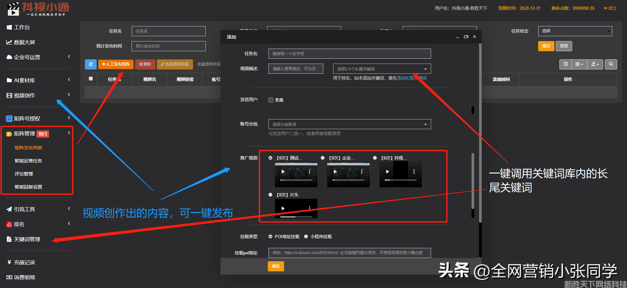This screenshot has width=627, height=288.
Task: Click the 企业号运营 cloud icon
Action: [x=9, y=57]
